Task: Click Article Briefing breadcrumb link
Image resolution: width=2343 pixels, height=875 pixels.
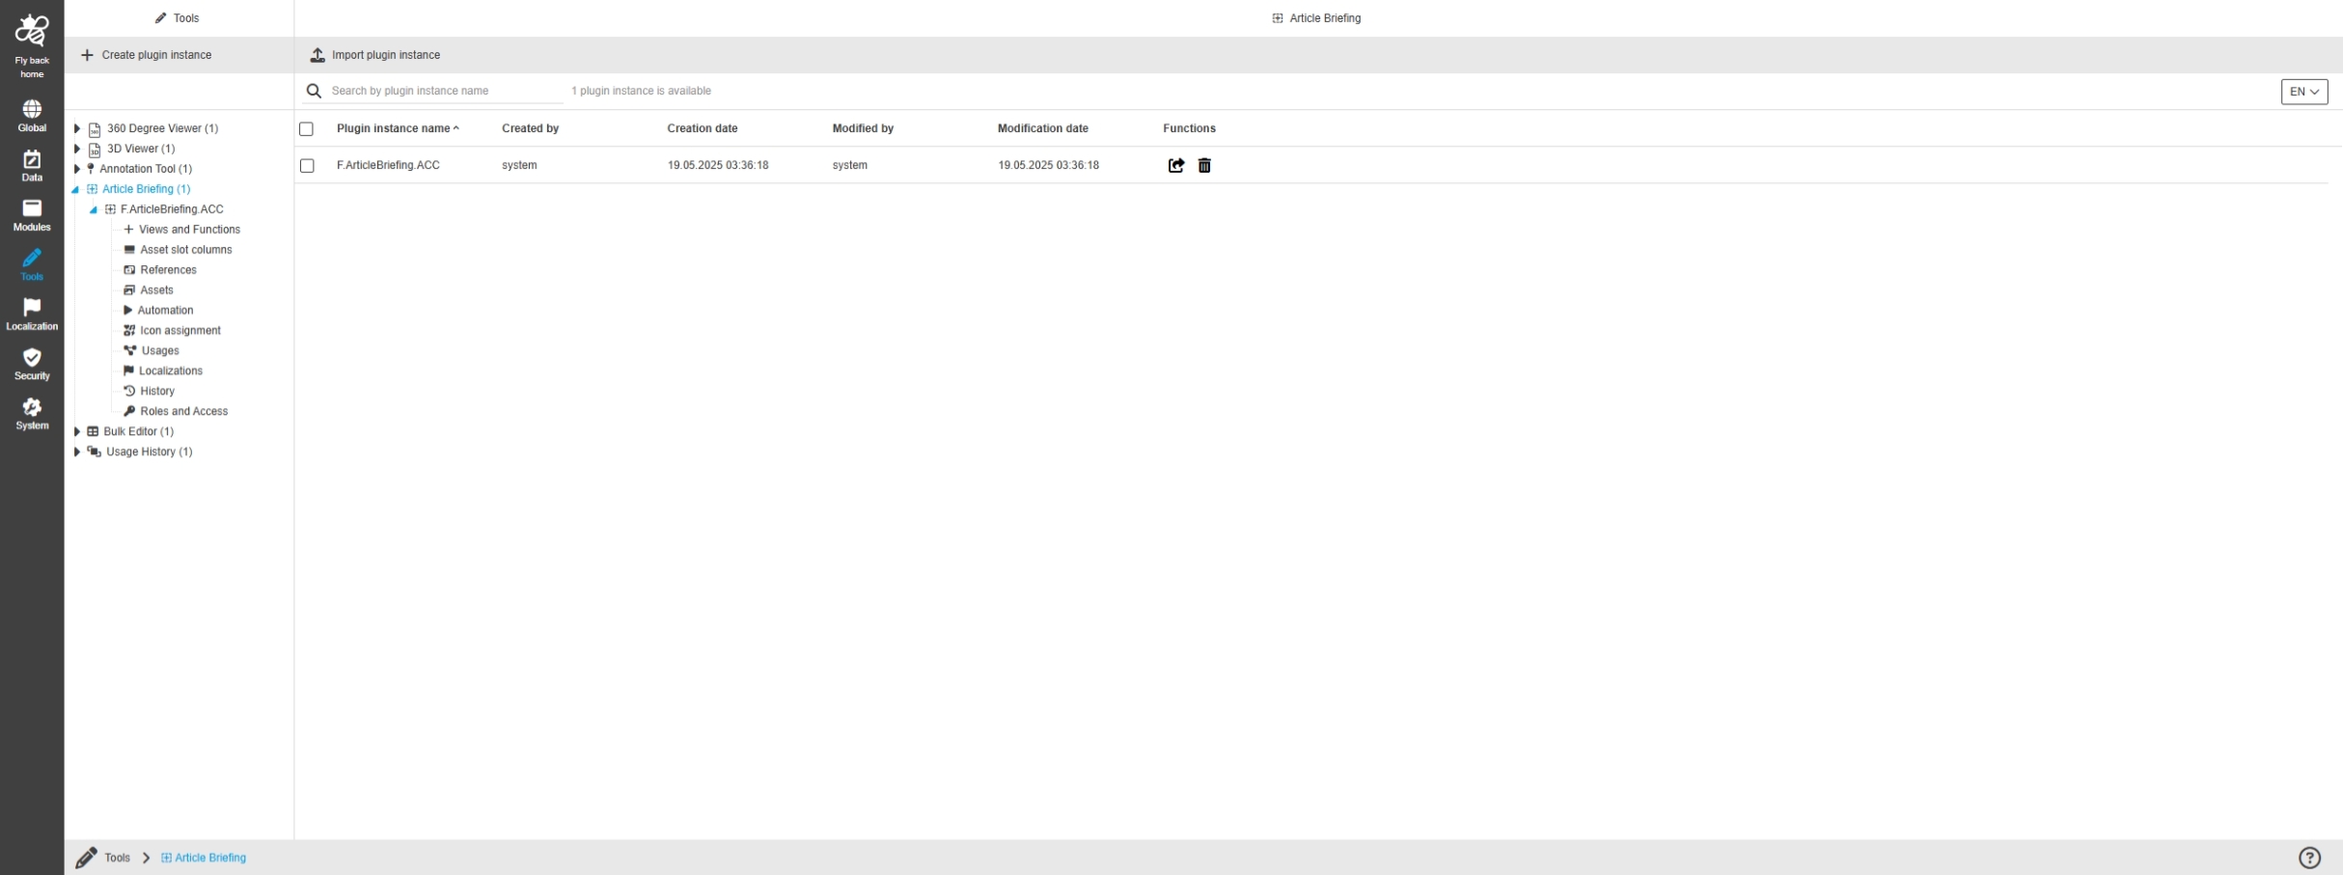Action: [204, 858]
